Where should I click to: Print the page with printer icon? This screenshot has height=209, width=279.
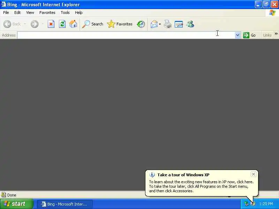coord(168,24)
